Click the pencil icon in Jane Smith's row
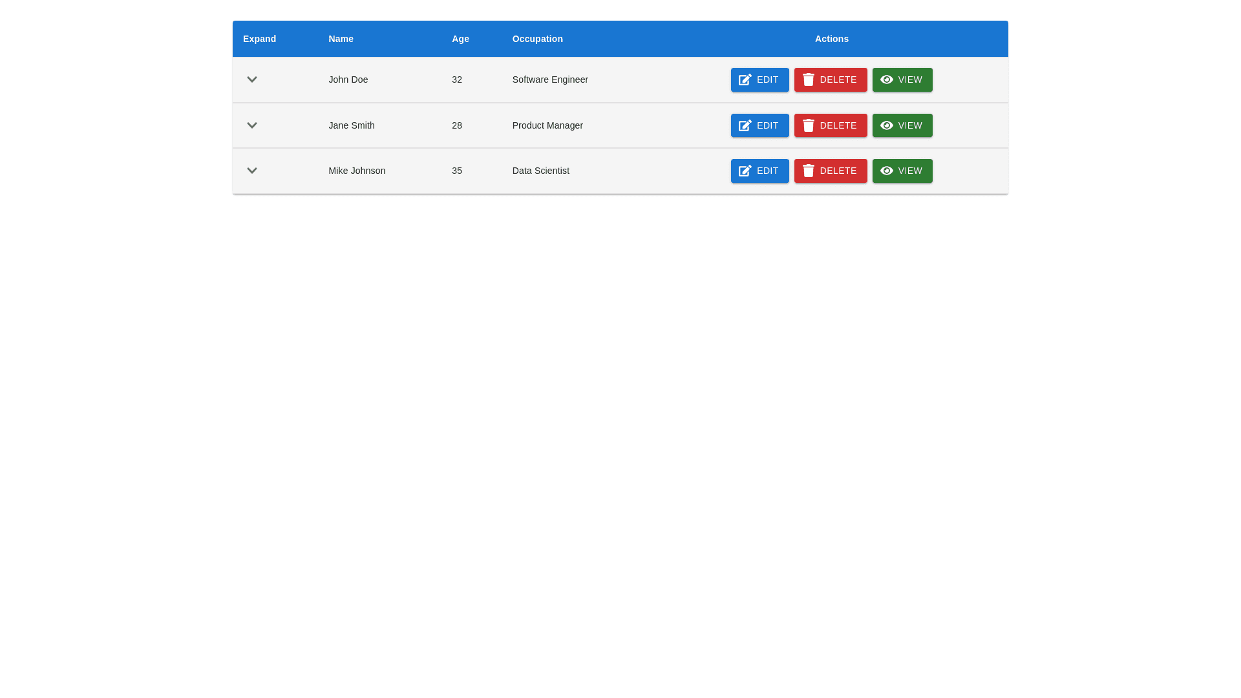 click(x=745, y=125)
